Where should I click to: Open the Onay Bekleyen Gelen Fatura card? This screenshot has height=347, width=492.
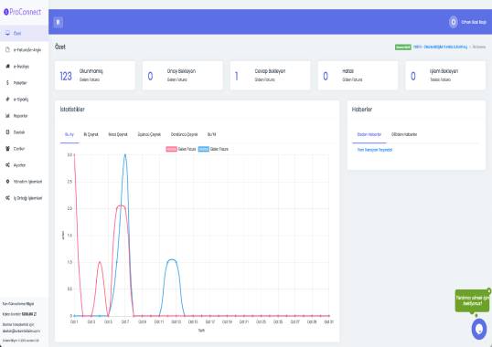(183, 76)
